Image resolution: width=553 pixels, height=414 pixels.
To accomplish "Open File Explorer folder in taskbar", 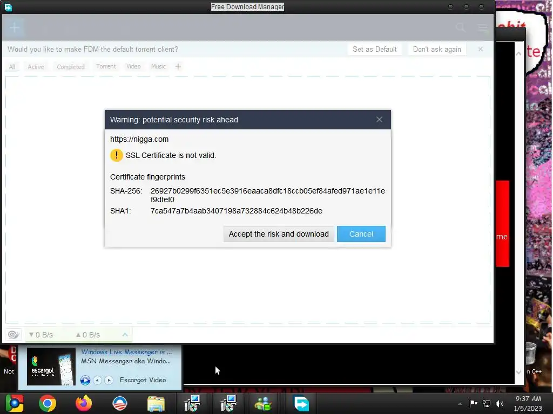I will (x=156, y=404).
